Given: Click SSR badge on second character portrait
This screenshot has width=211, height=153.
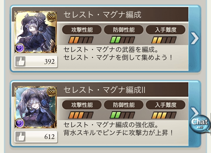Looking at the screenshot, I should pos(52,92).
